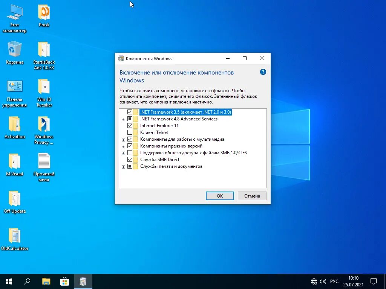This screenshot has width=386, height=289.
Task: Open the volume speaker tray icon
Action: 323,281
